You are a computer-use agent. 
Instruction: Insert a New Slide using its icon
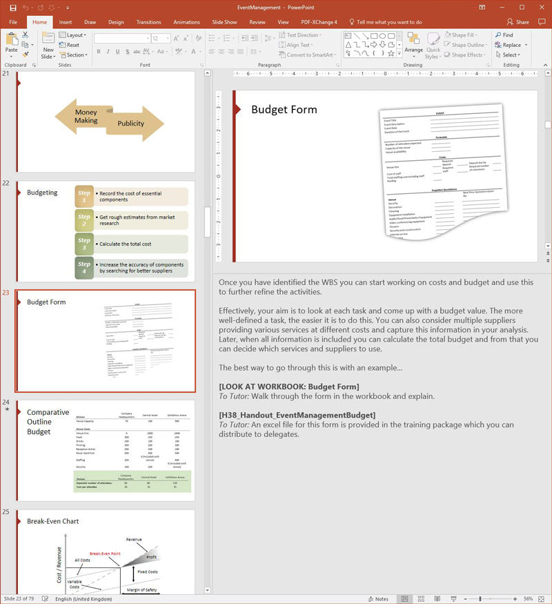click(x=48, y=39)
